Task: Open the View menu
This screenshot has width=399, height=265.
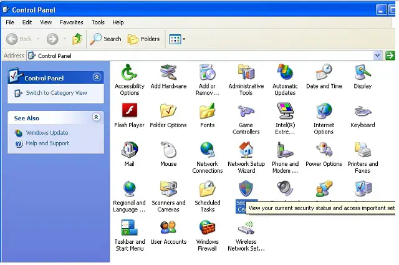Action: coord(46,22)
